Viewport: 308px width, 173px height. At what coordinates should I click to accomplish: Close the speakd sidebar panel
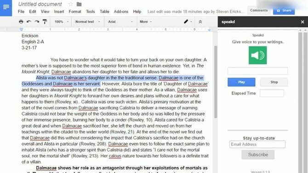click(302, 22)
